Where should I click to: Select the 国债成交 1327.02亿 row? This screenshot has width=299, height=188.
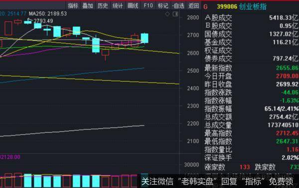point(251,34)
